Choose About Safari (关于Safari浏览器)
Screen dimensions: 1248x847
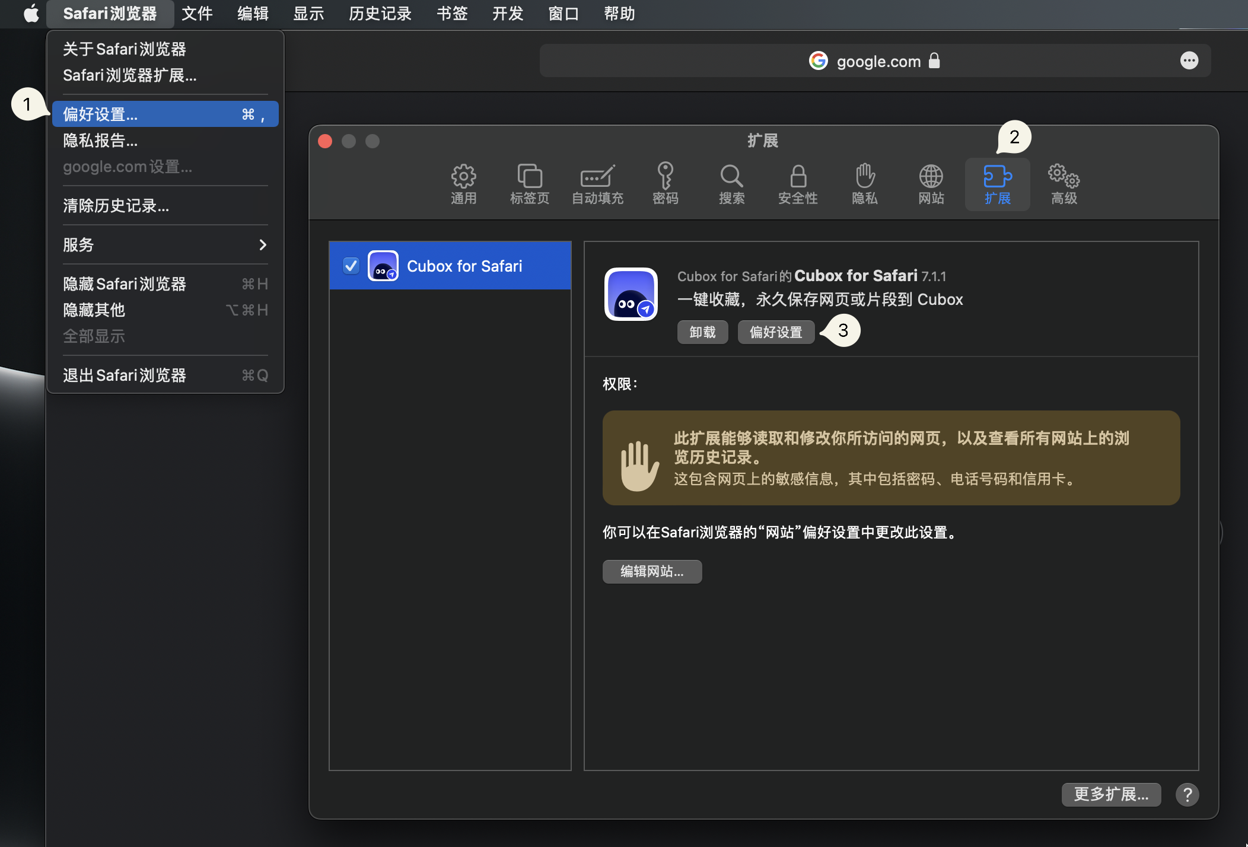point(165,49)
